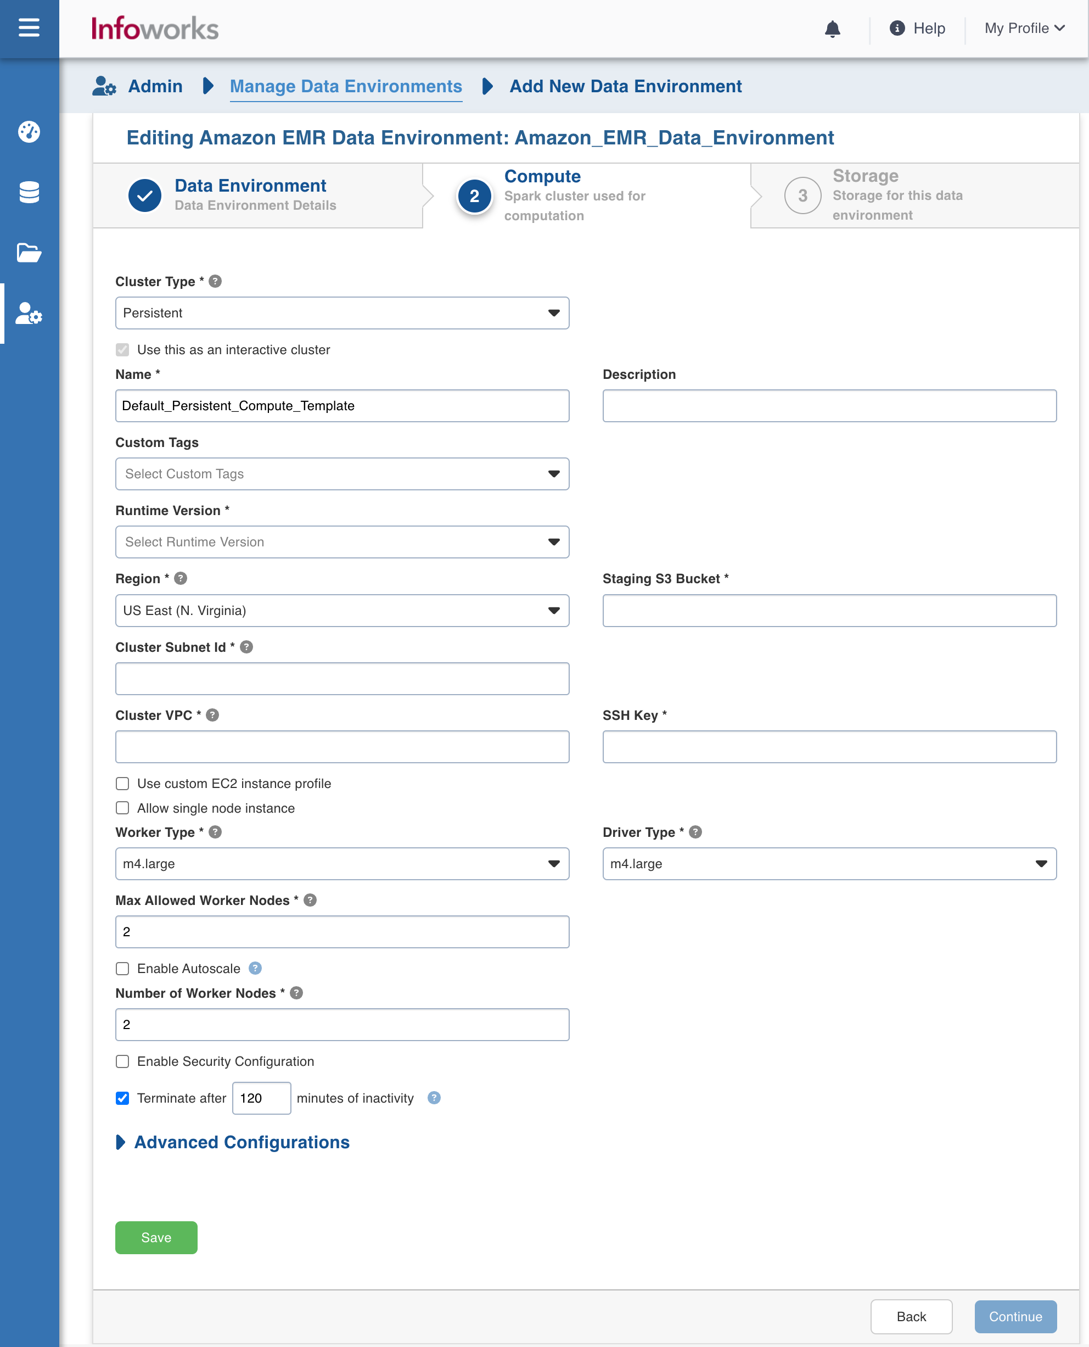Image resolution: width=1089 pixels, height=1347 pixels.
Task: Click the inactivity termination help icon
Action: 434,1097
